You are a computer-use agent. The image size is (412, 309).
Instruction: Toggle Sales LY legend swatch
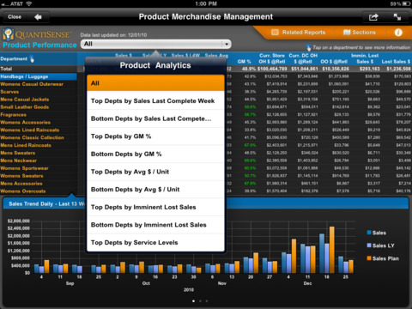point(369,245)
